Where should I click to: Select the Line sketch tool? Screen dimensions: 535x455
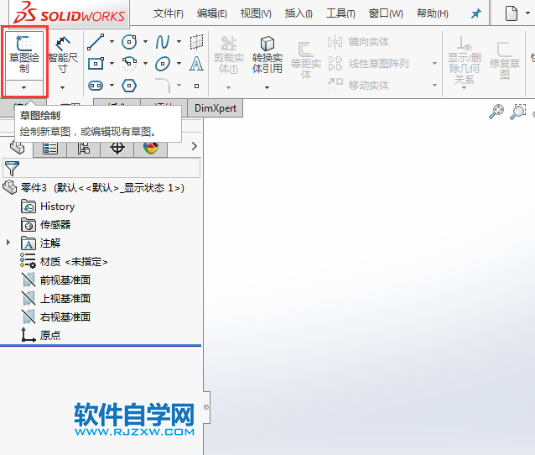point(96,42)
